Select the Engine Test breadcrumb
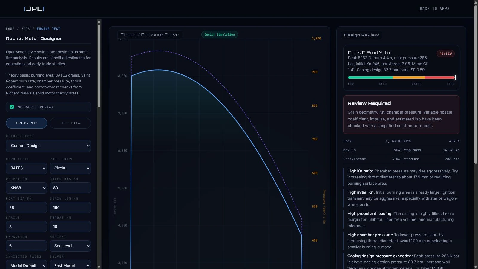The height and width of the screenshot is (269, 478). (48, 29)
